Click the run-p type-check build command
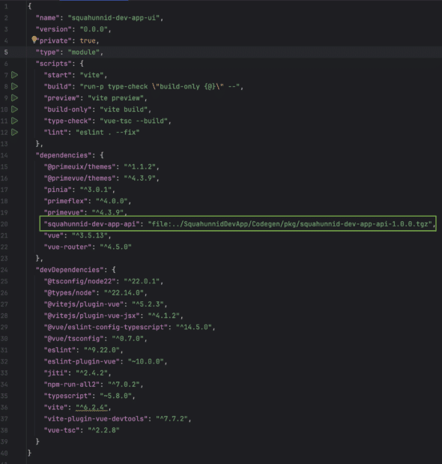This screenshot has width=442, height=464. point(160,86)
